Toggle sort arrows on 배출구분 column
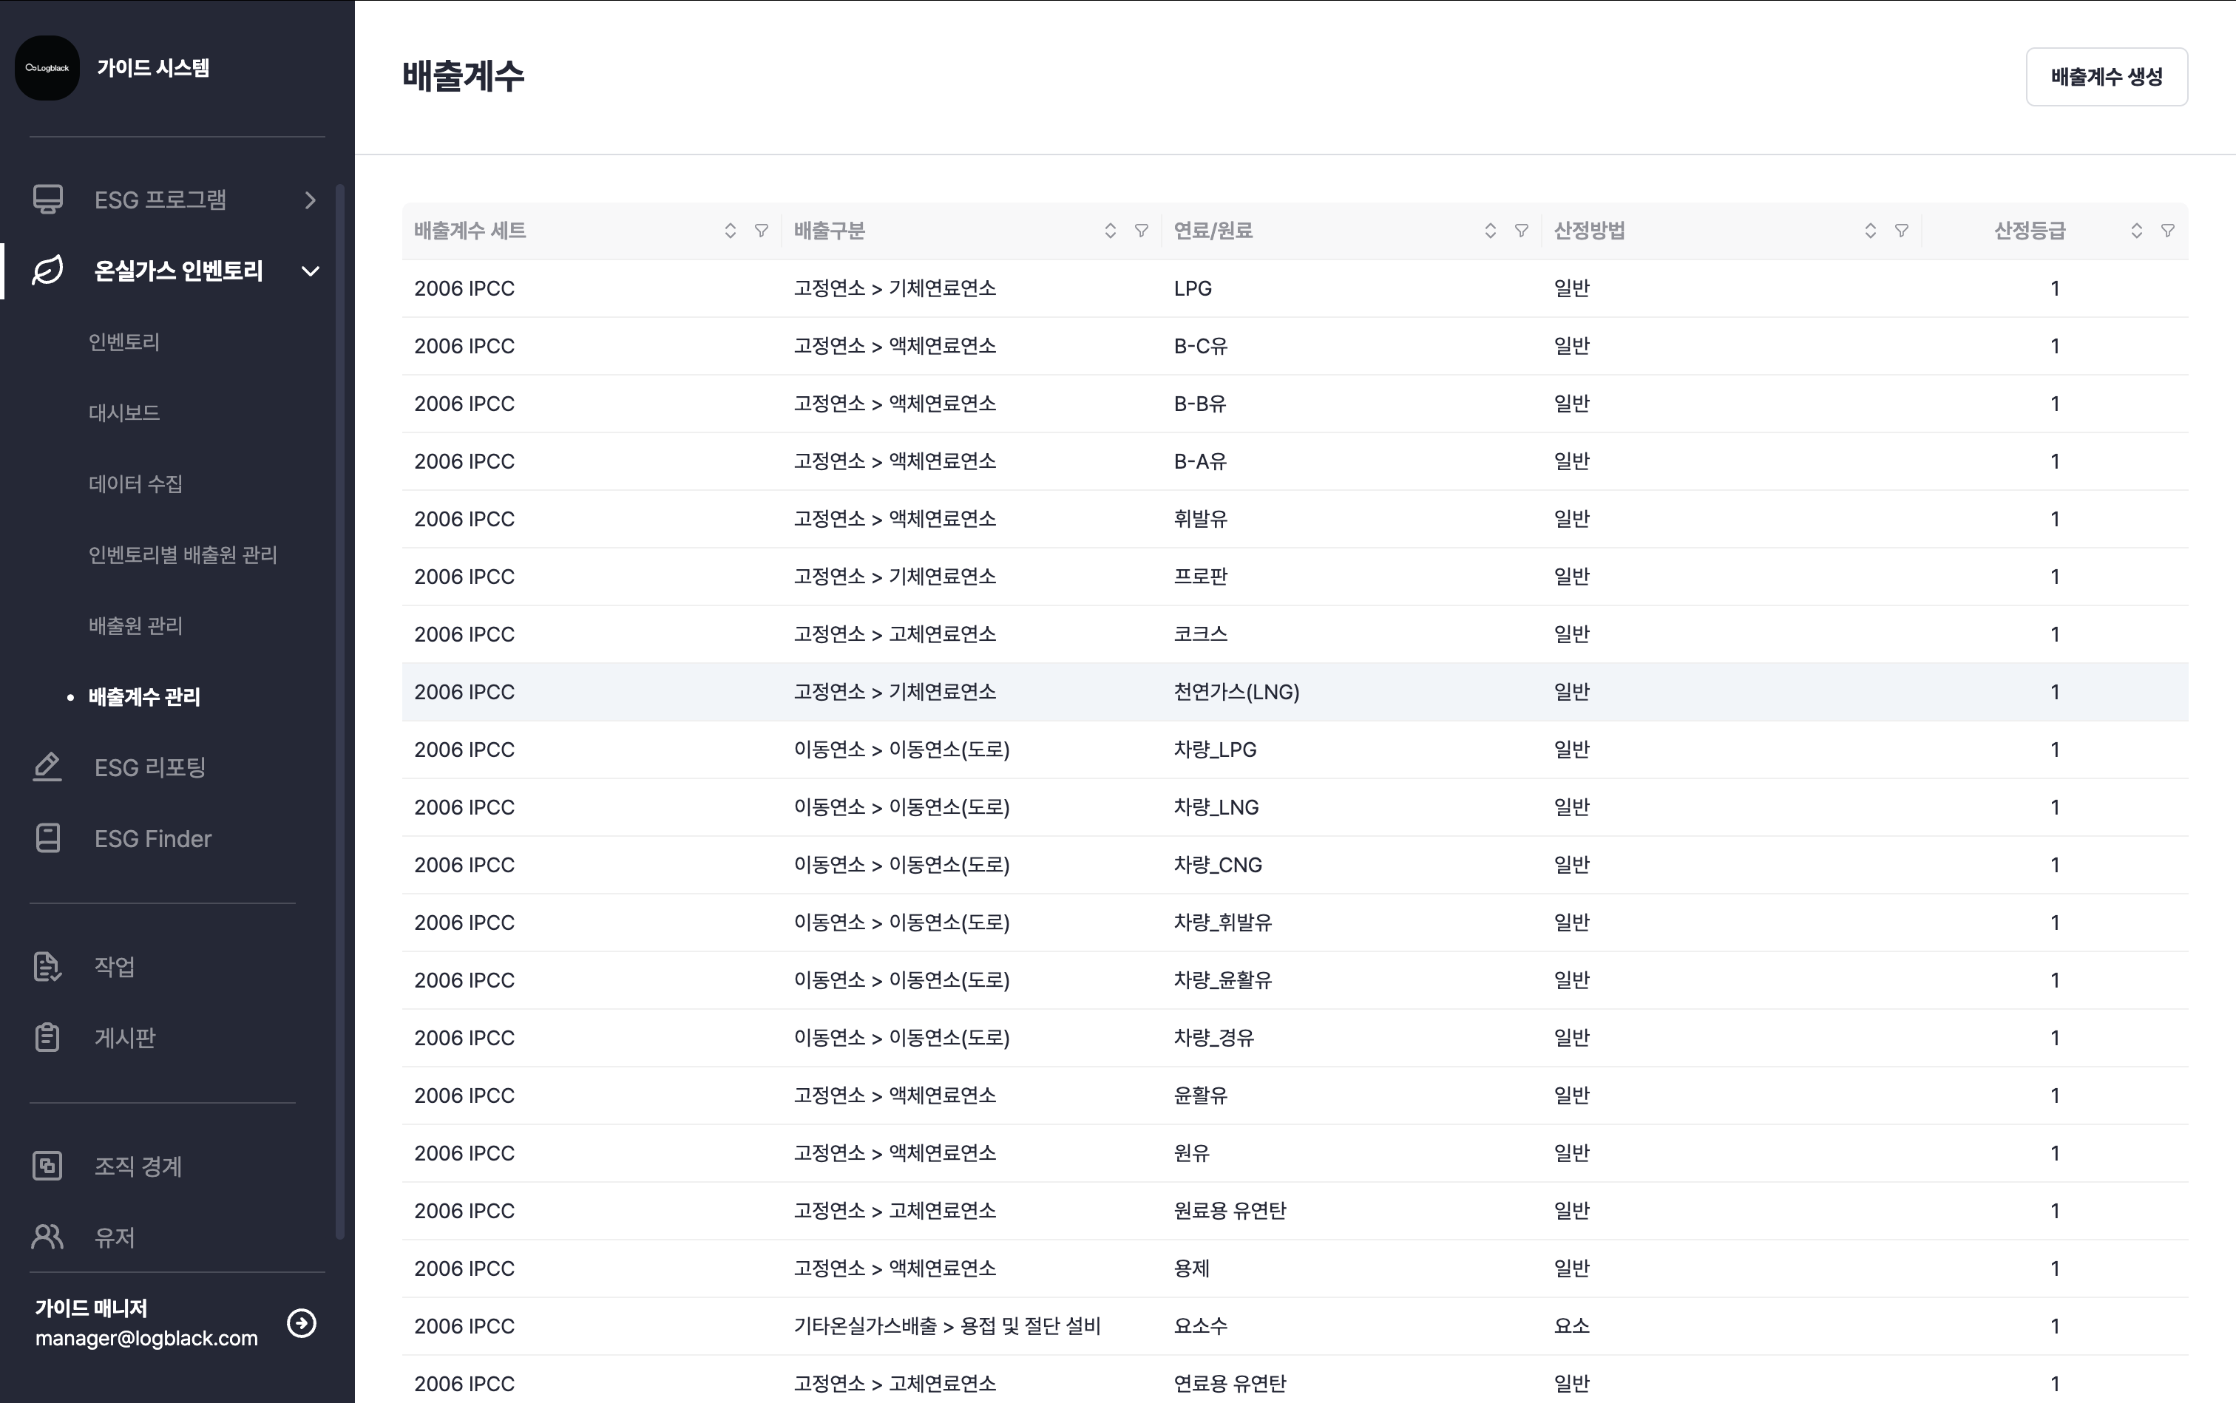 point(1110,231)
